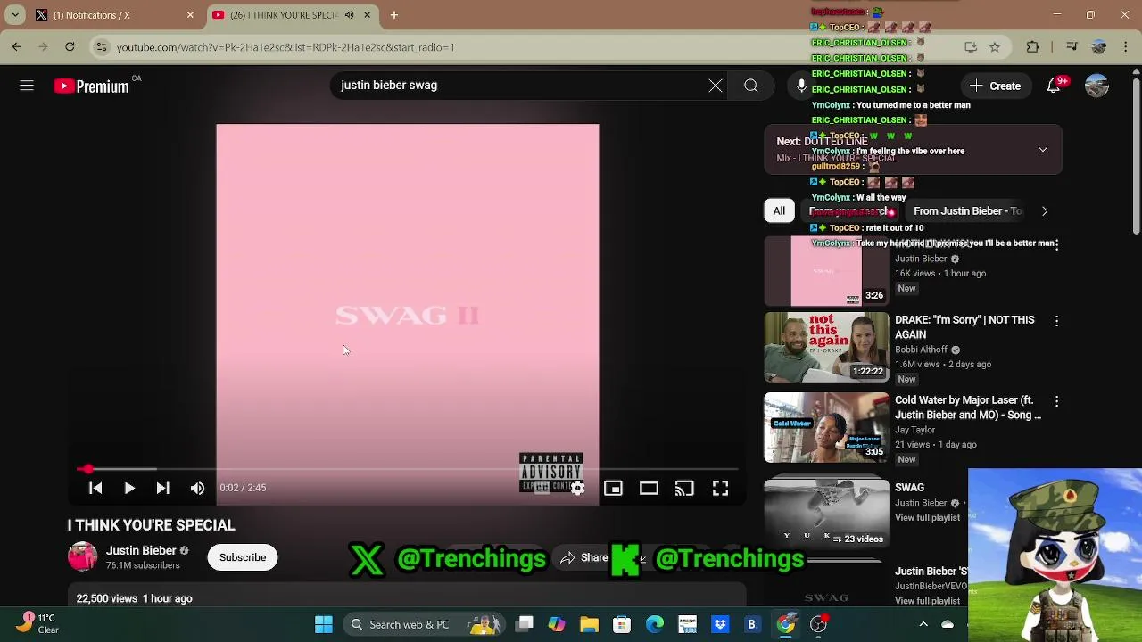Screen dimensions: 1142x642
Task: Select the All filter chip
Action: coord(779,211)
